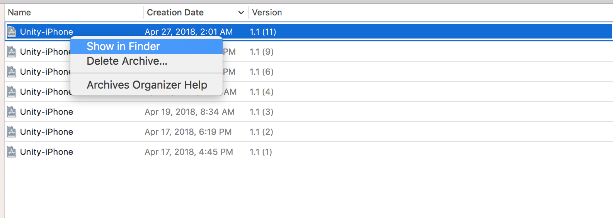Screen dimensions: 613x218
Task: Select the archive dated Apr 17, 2018, 6:19 PM
Action: pyautogui.click(x=188, y=132)
